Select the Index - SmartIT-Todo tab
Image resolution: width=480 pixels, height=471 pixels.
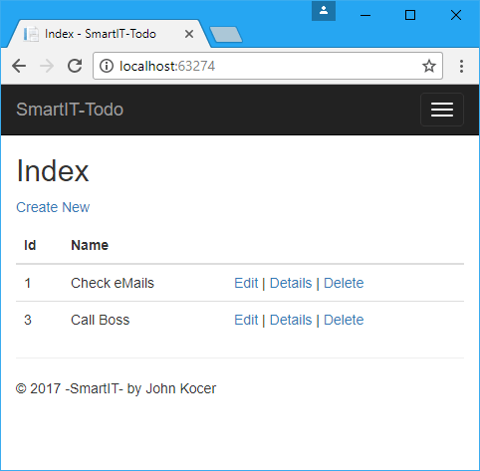pyautogui.click(x=109, y=34)
